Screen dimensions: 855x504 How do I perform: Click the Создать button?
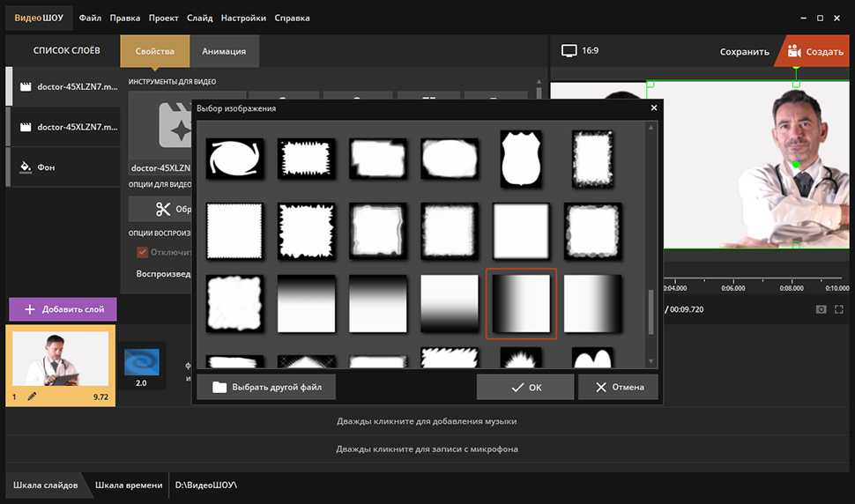click(815, 51)
